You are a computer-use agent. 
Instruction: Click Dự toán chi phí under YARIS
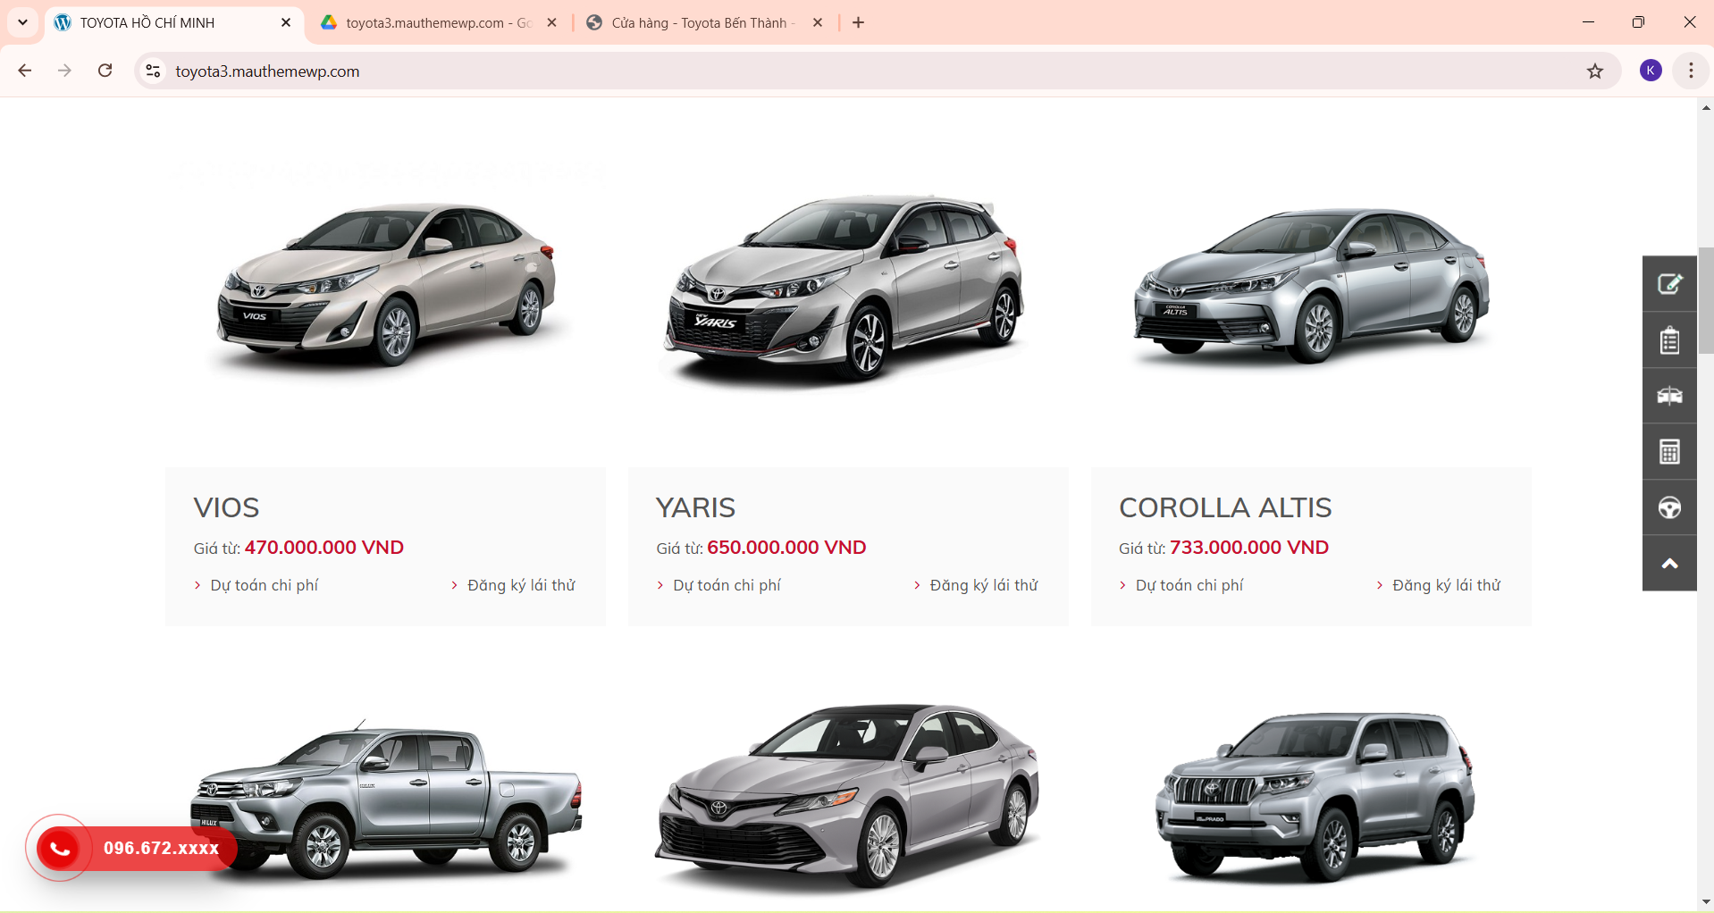[727, 585]
